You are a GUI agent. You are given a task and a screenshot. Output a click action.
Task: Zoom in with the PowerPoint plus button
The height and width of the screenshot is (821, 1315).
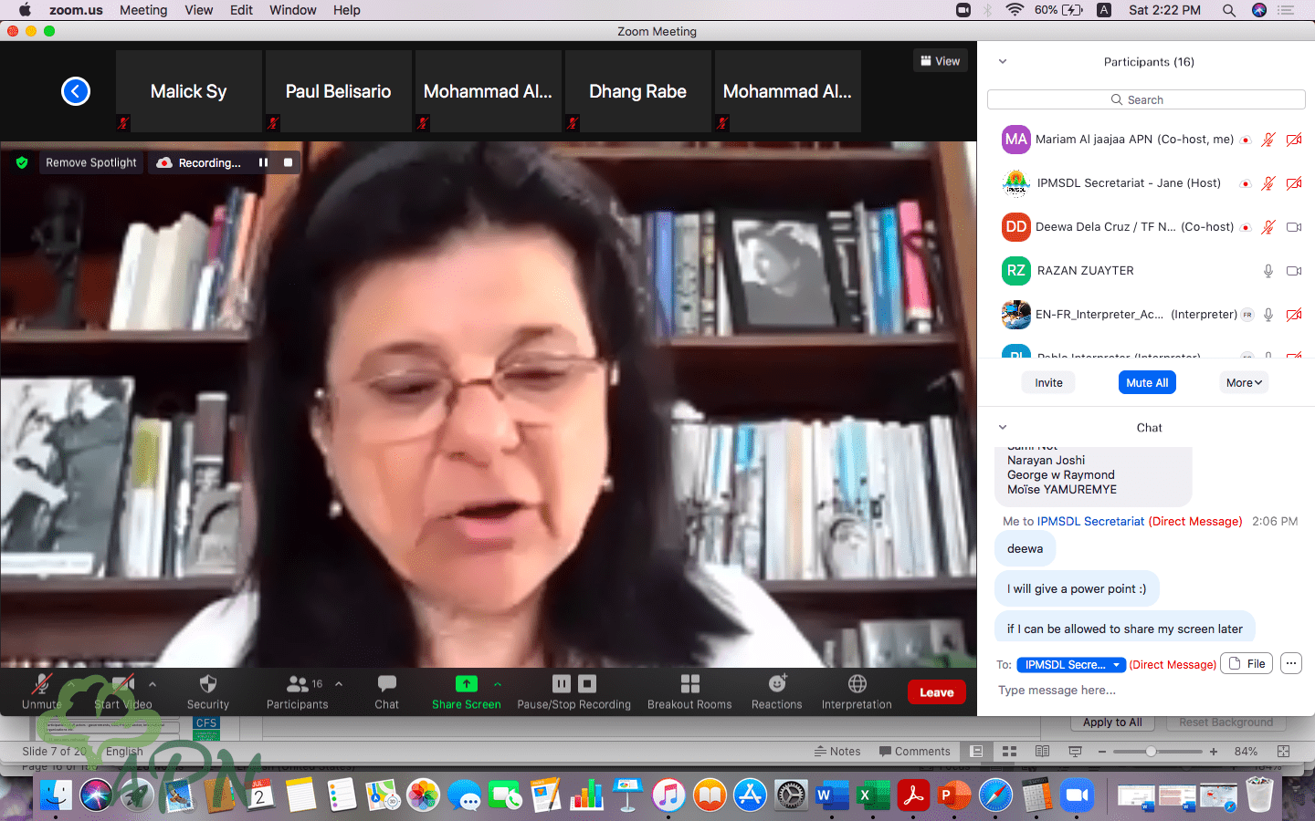[x=1214, y=752]
